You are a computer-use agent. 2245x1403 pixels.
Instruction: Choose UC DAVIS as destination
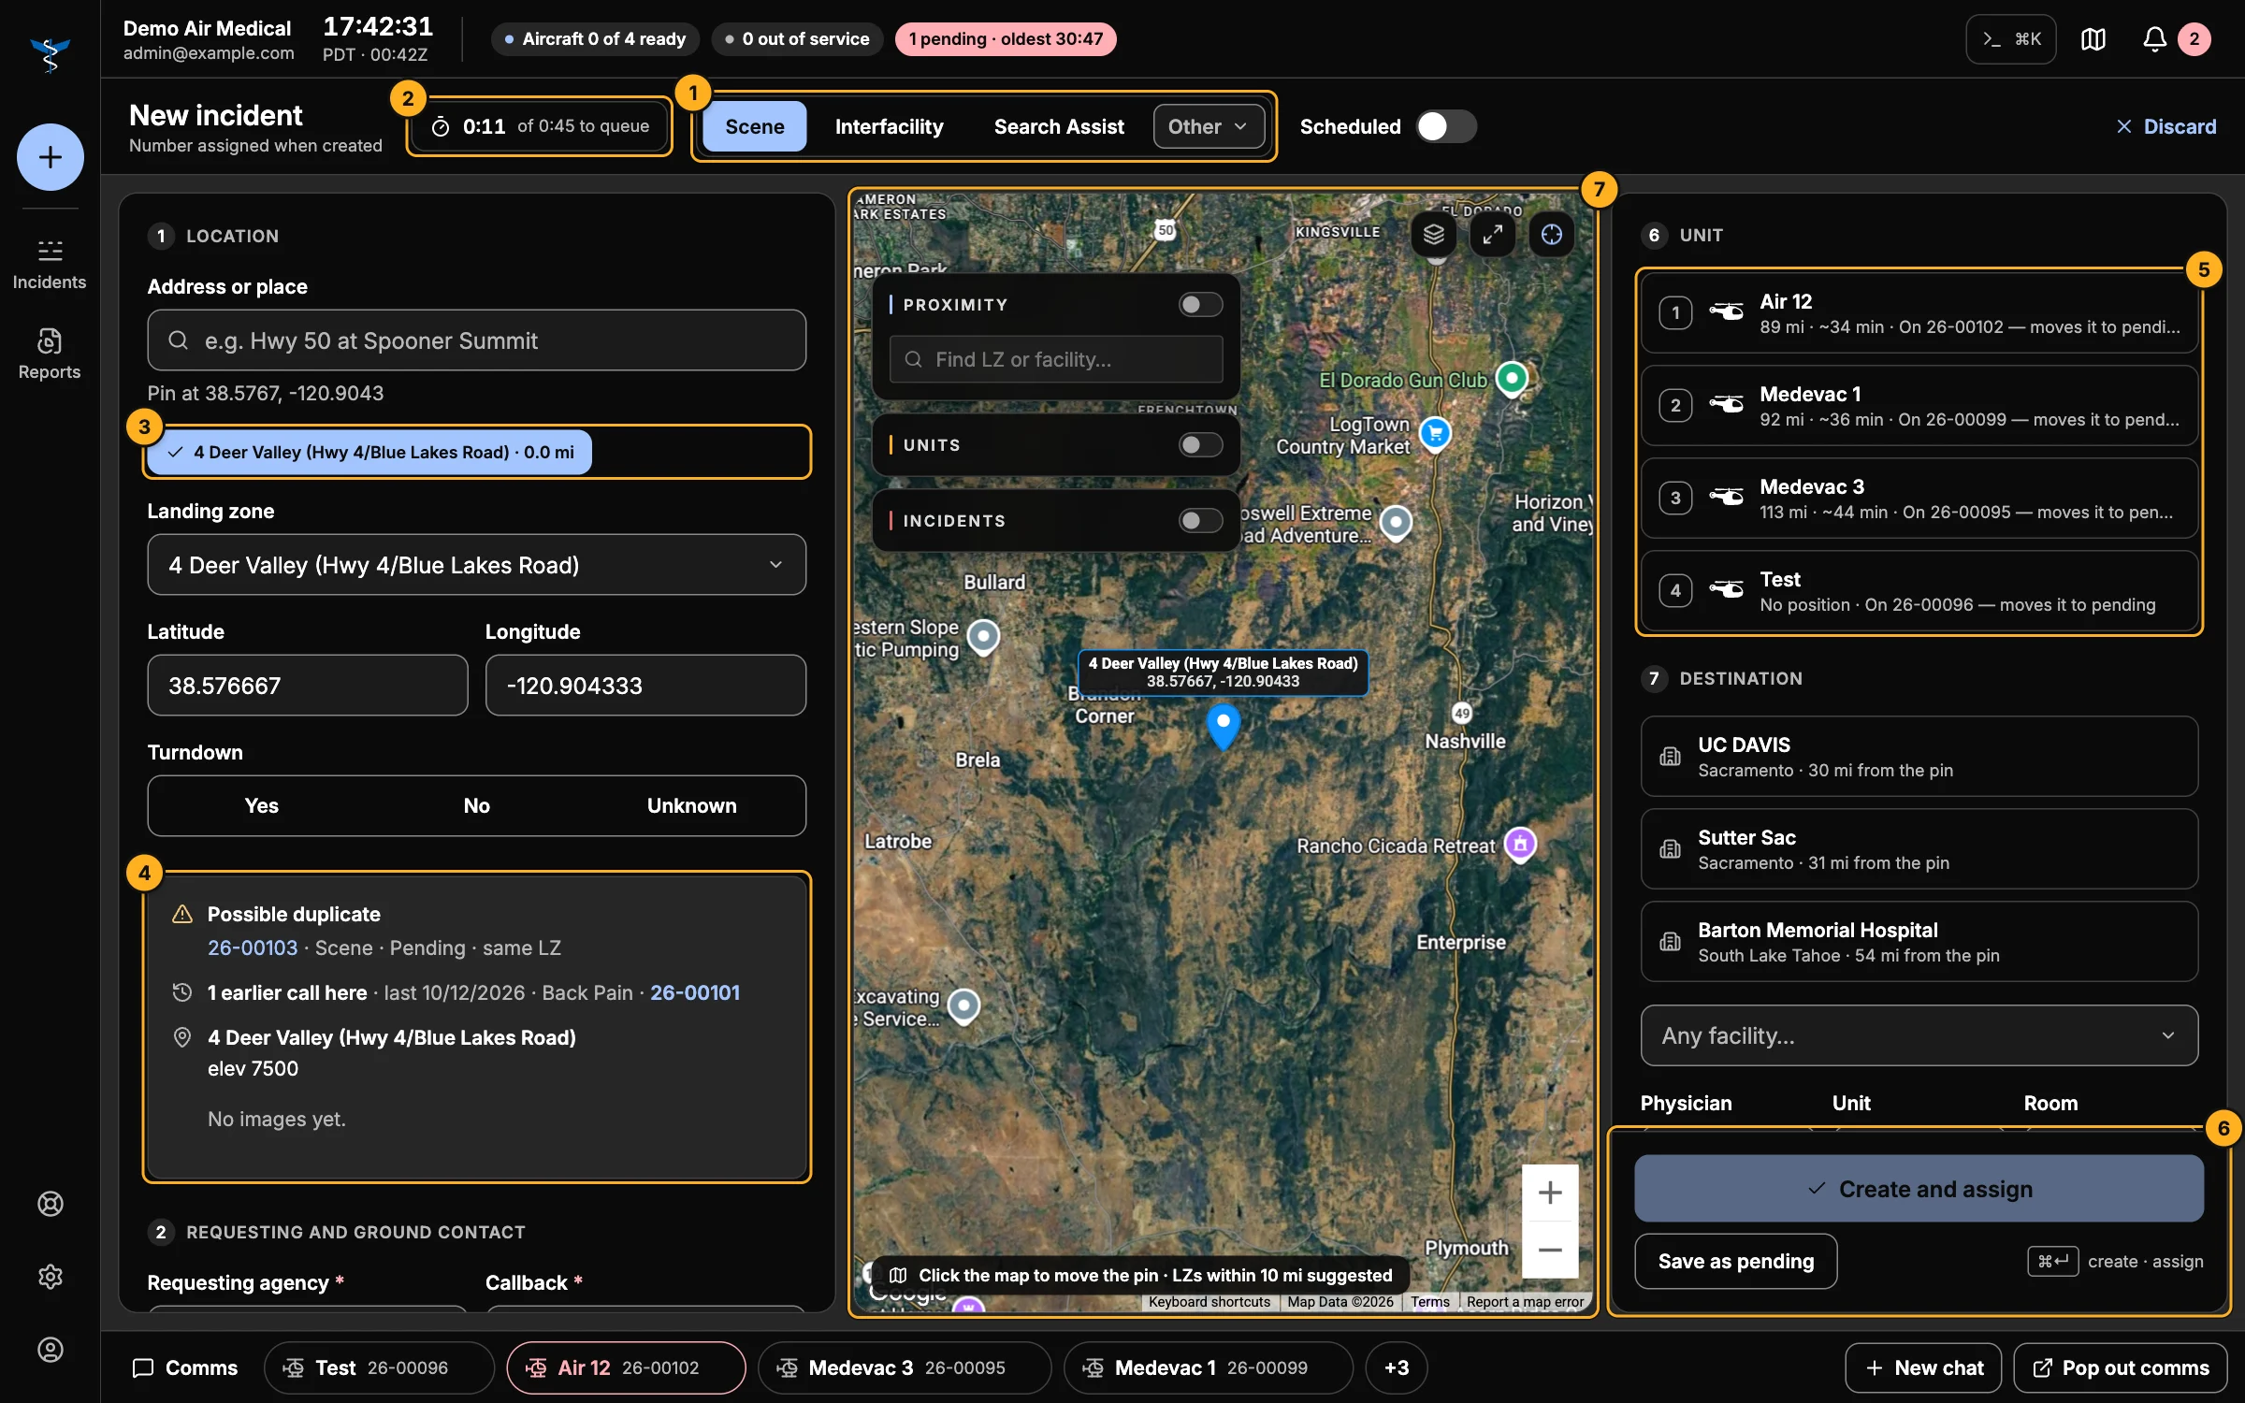1919,757
